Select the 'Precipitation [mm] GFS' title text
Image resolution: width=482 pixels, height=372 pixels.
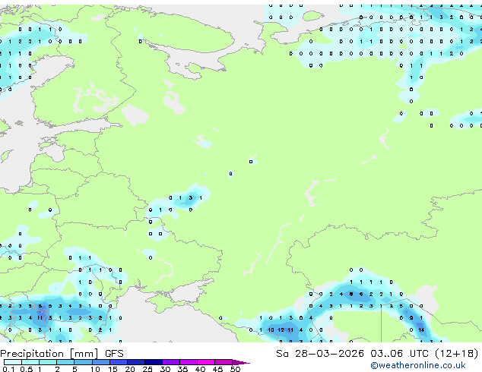(x=62, y=354)
